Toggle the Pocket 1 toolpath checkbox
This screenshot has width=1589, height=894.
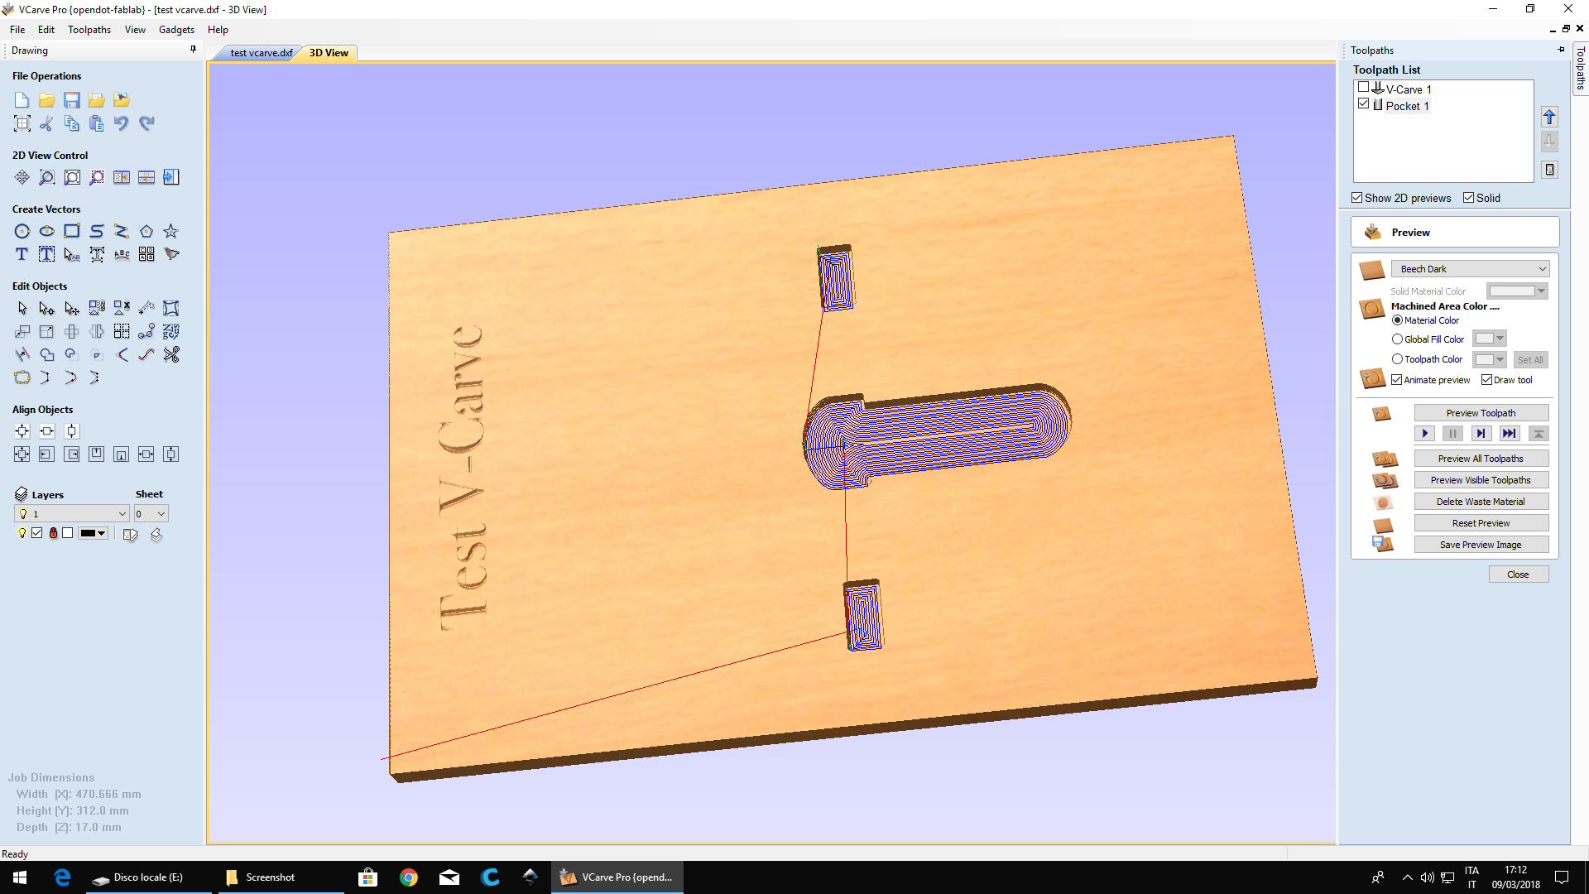[x=1363, y=103]
